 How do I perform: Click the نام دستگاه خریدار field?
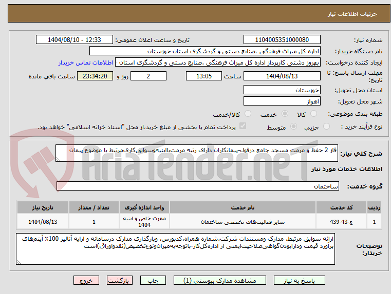tap(204, 51)
